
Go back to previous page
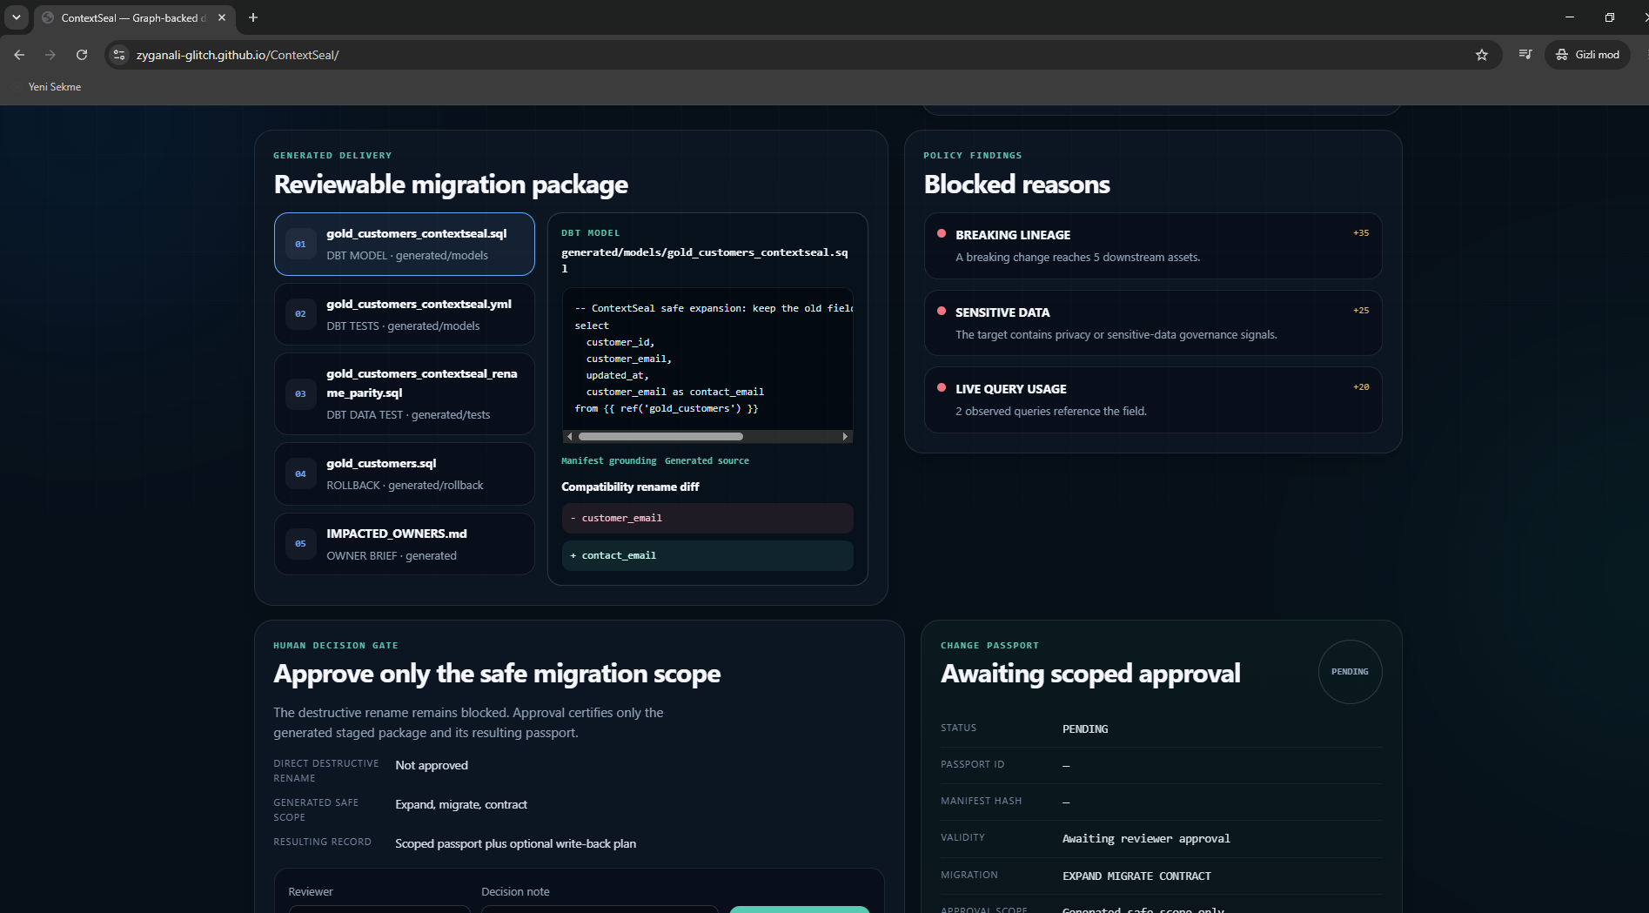[19, 55]
